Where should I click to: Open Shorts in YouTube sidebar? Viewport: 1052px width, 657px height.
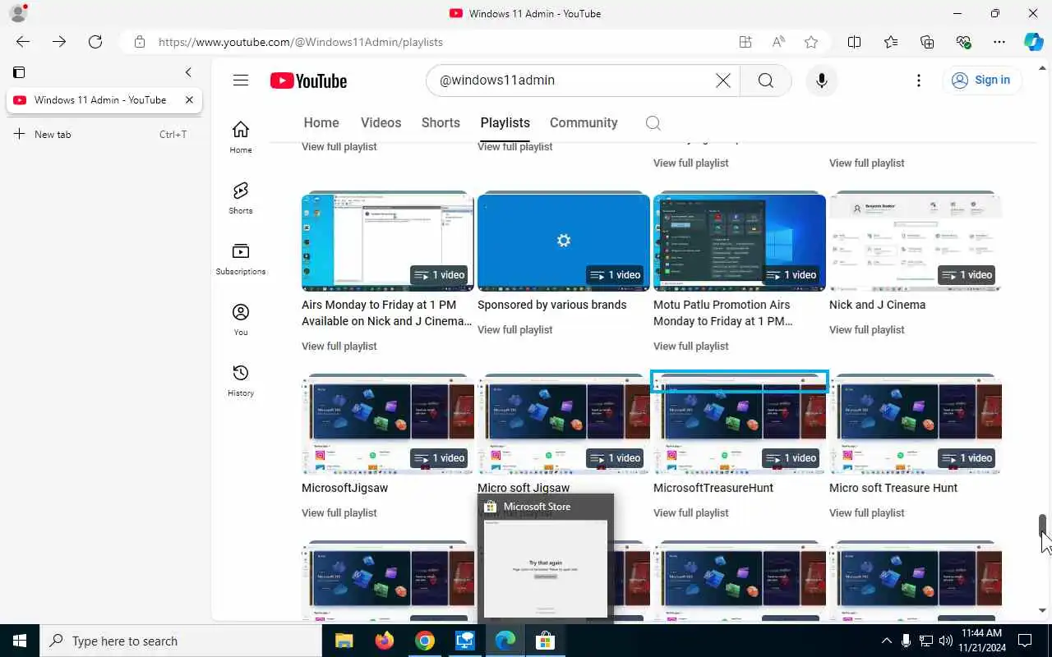click(241, 198)
